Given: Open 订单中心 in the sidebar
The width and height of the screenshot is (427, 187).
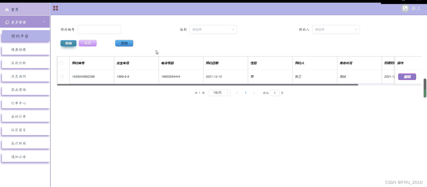Looking at the screenshot, I should pos(26,103).
